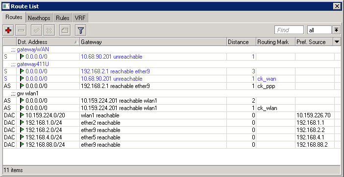
Task: Click the Route List window title icon
Action: [6, 6]
